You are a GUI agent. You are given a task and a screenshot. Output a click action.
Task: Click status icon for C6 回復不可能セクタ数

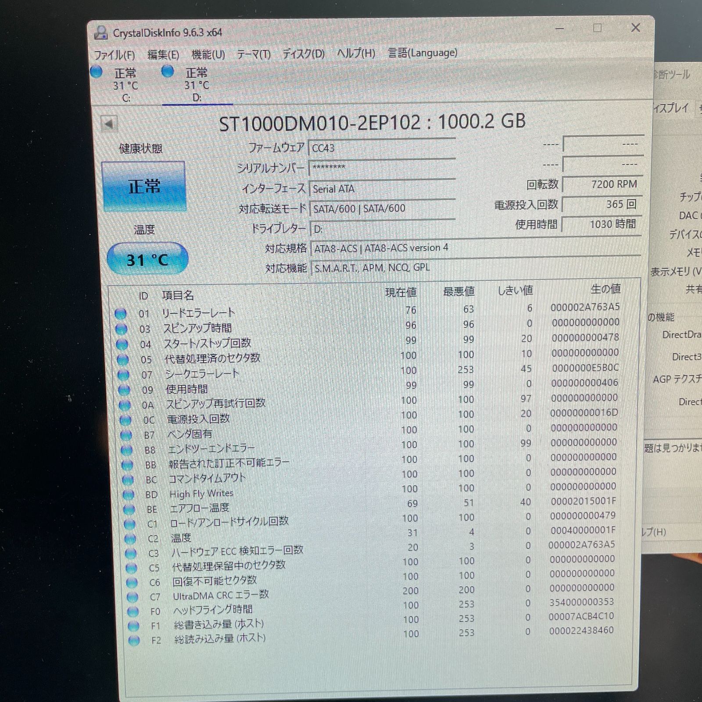pyautogui.click(x=132, y=583)
